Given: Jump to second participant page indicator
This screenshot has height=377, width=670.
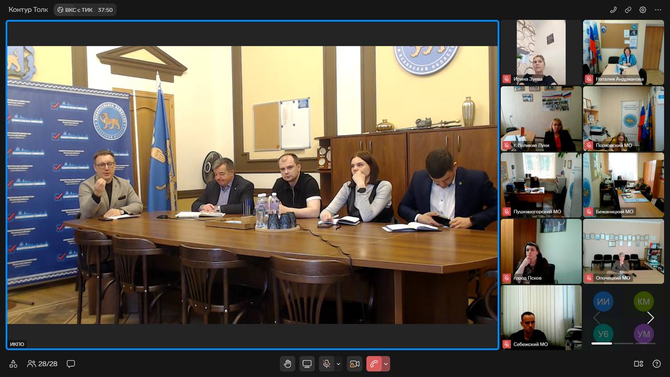Looking at the screenshot, I should click(623, 343).
